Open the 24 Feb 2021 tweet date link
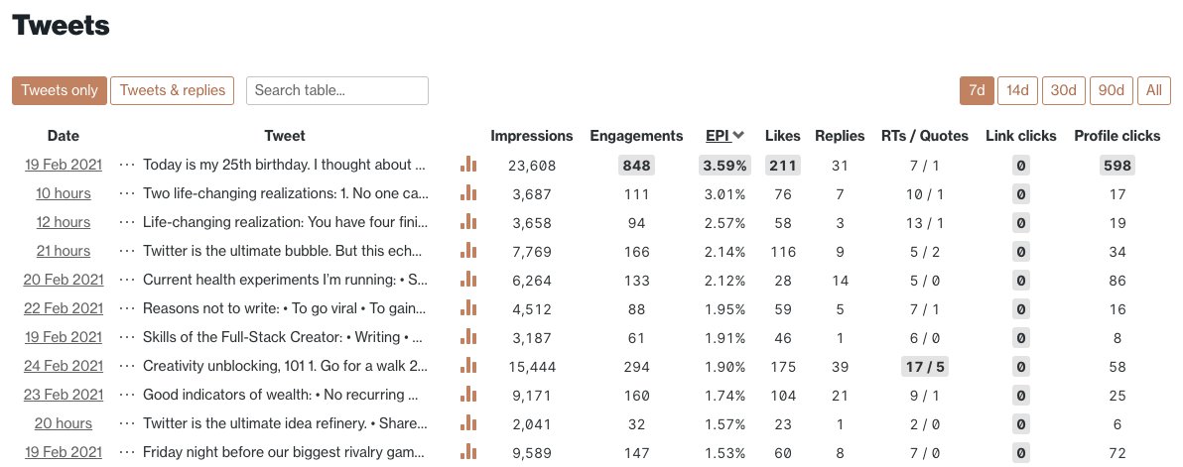Image resolution: width=1183 pixels, height=467 pixels. coord(64,366)
